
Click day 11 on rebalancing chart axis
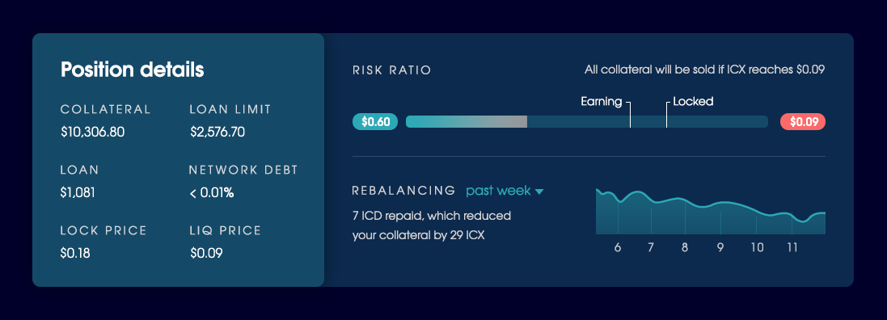click(x=792, y=247)
